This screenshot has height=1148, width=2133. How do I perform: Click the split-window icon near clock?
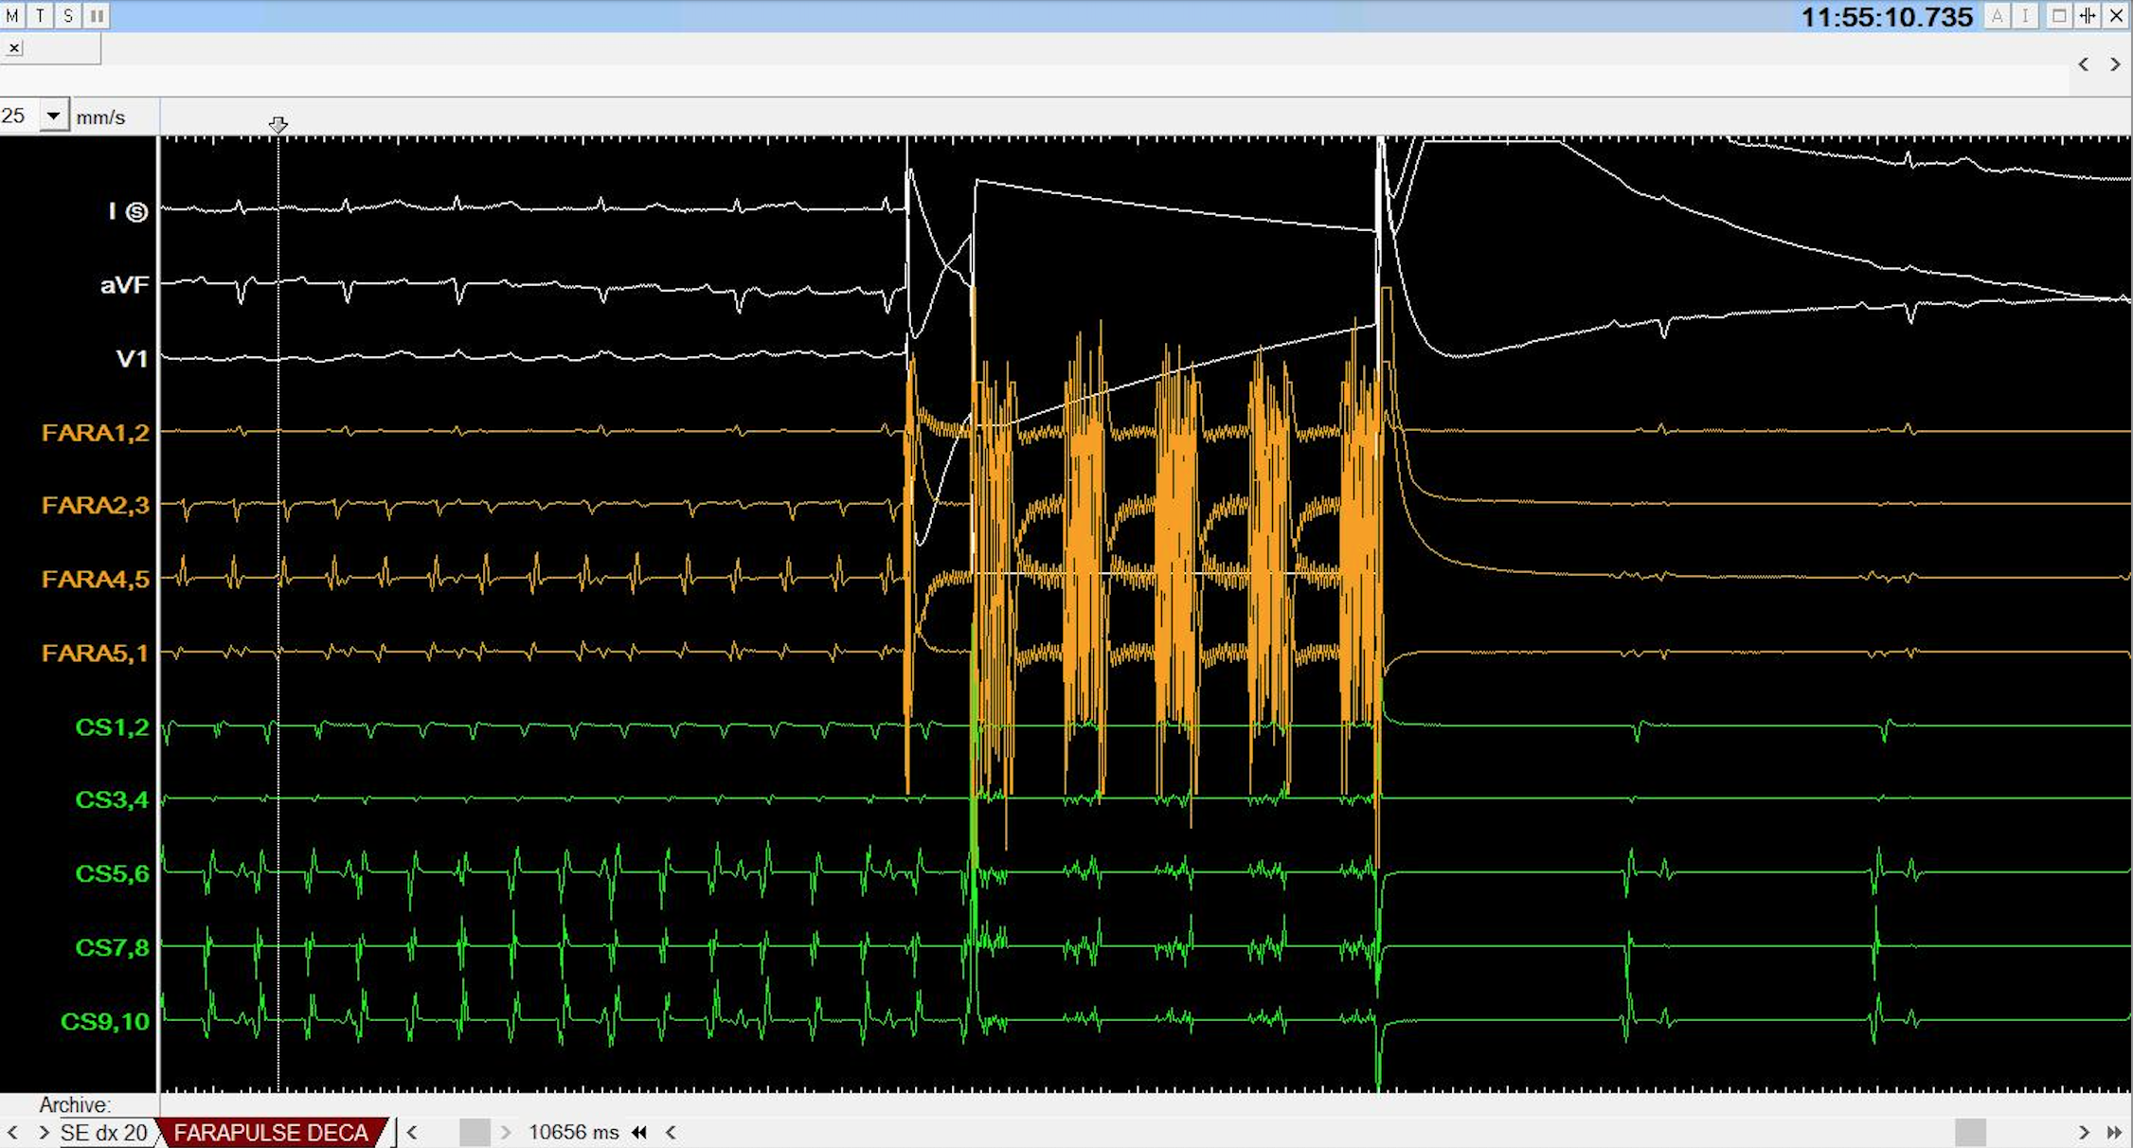click(x=2088, y=16)
